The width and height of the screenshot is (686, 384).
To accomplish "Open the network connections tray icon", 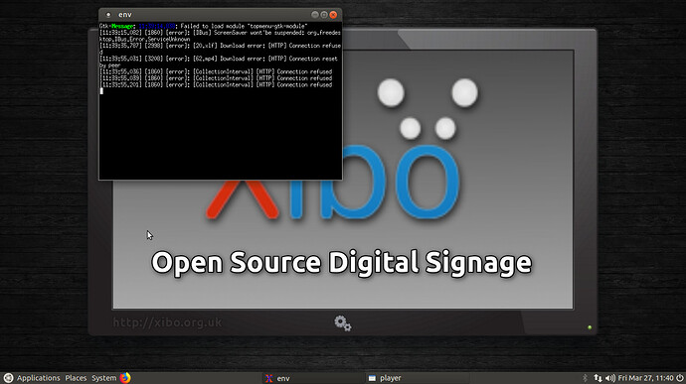I will click(x=598, y=378).
